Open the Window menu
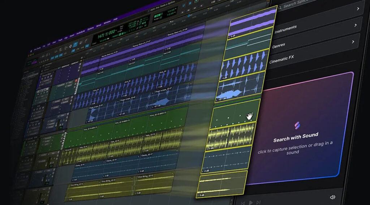 point(107,22)
